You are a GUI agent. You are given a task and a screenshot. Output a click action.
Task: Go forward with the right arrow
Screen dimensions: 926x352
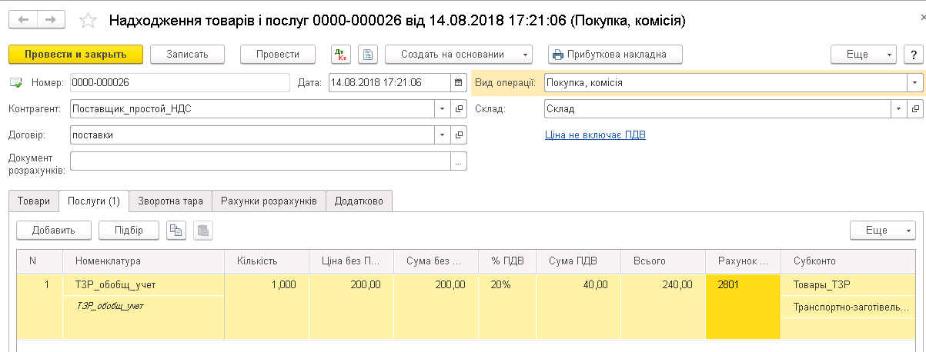pyautogui.click(x=52, y=20)
